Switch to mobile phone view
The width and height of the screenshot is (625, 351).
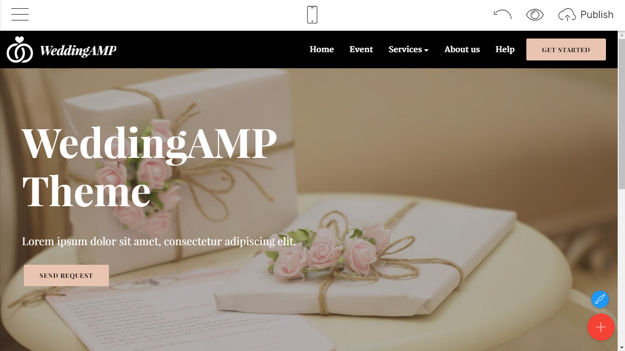pos(312,15)
